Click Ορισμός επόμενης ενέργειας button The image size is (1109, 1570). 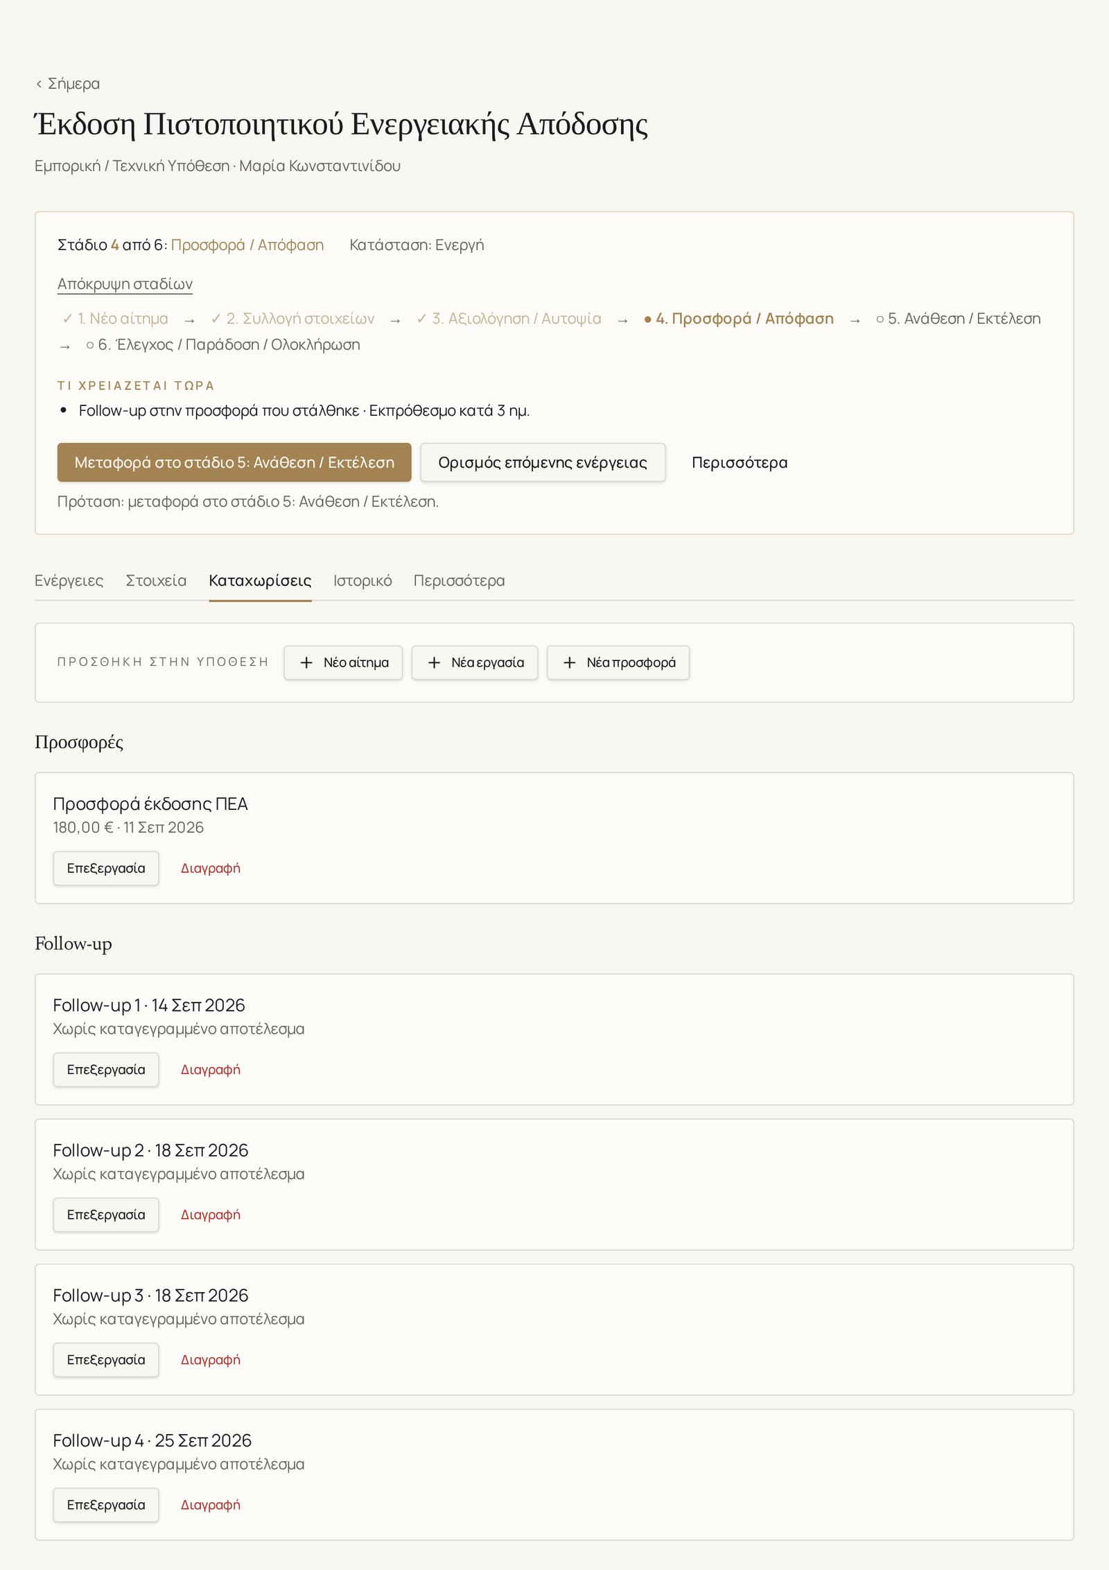(x=543, y=462)
